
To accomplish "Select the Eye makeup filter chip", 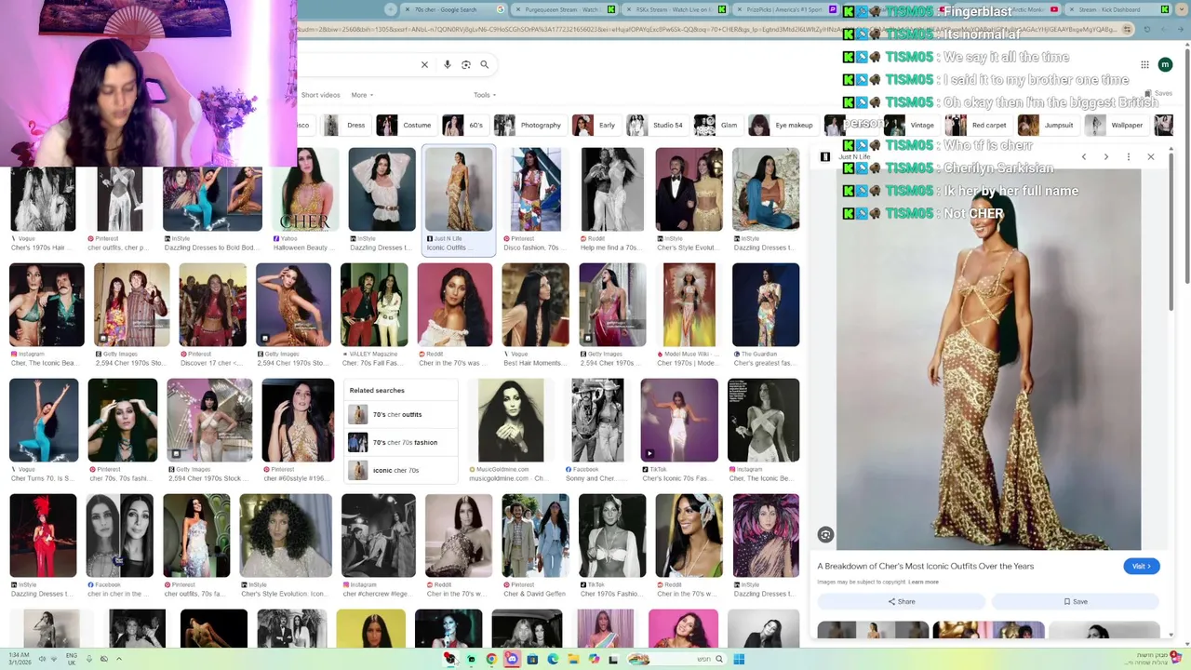I will point(783,125).
